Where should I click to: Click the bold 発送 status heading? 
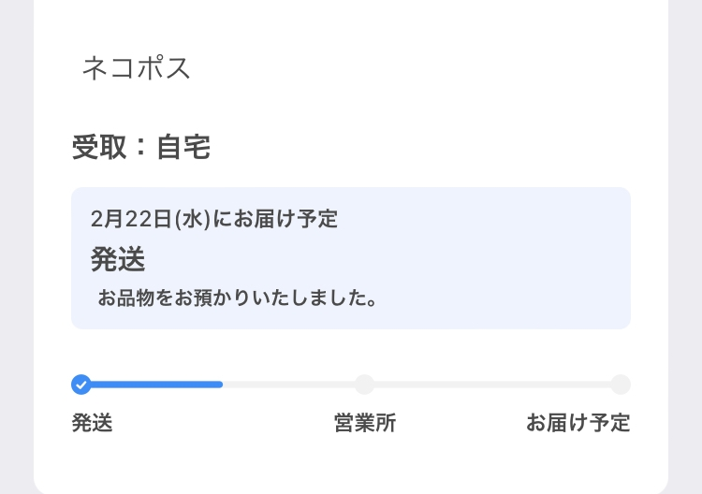[x=118, y=259]
